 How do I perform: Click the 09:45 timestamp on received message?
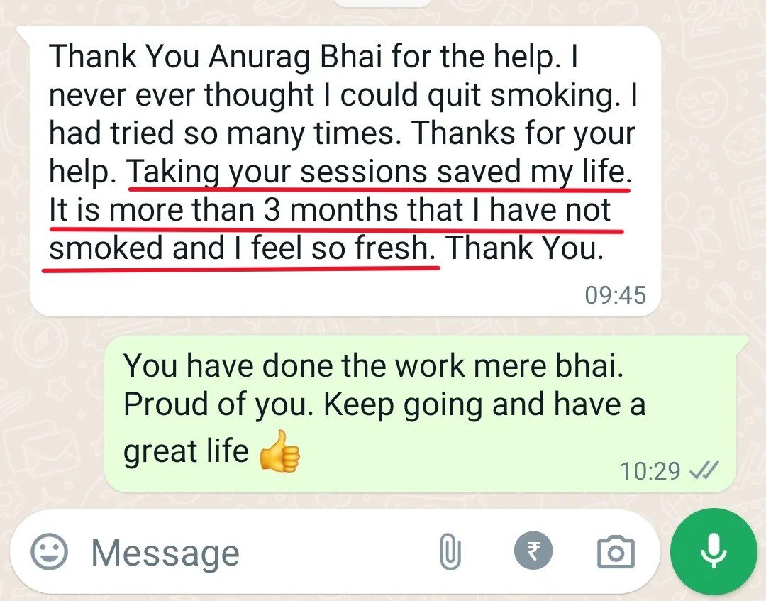[x=616, y=295]
